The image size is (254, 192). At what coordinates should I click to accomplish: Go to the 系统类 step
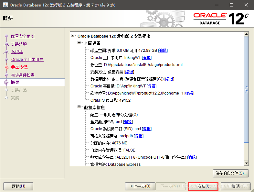coord(17,52)
